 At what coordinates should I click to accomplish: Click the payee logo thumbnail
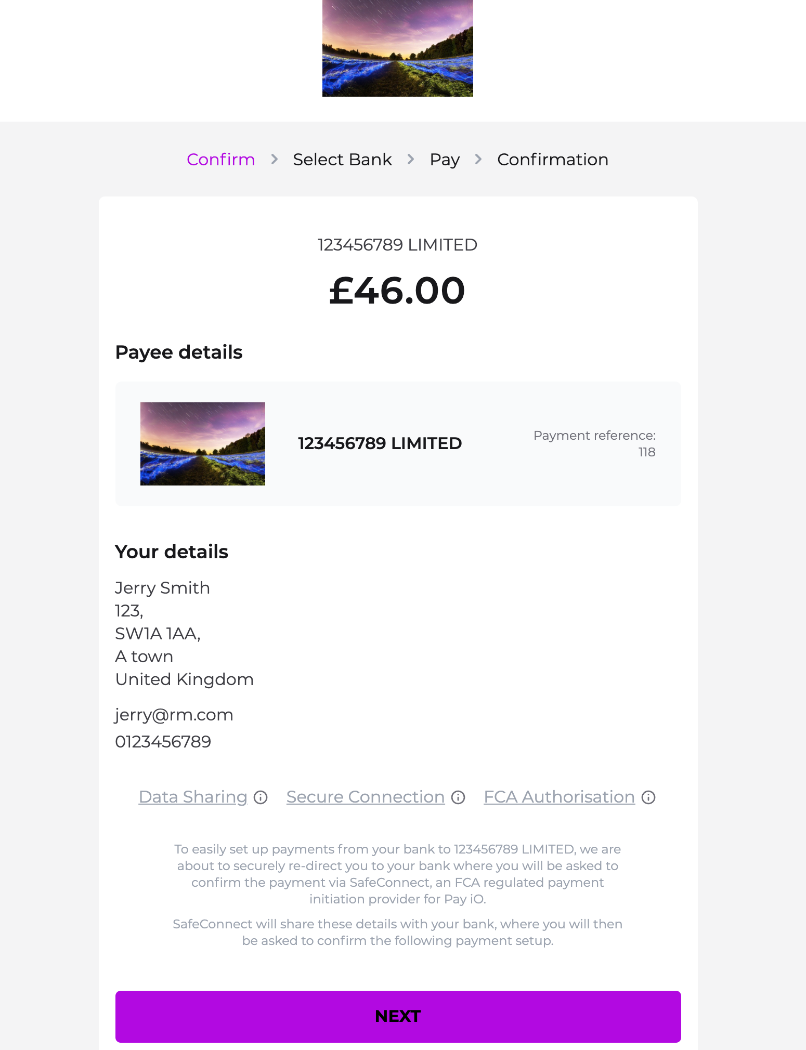pos(202,443)
